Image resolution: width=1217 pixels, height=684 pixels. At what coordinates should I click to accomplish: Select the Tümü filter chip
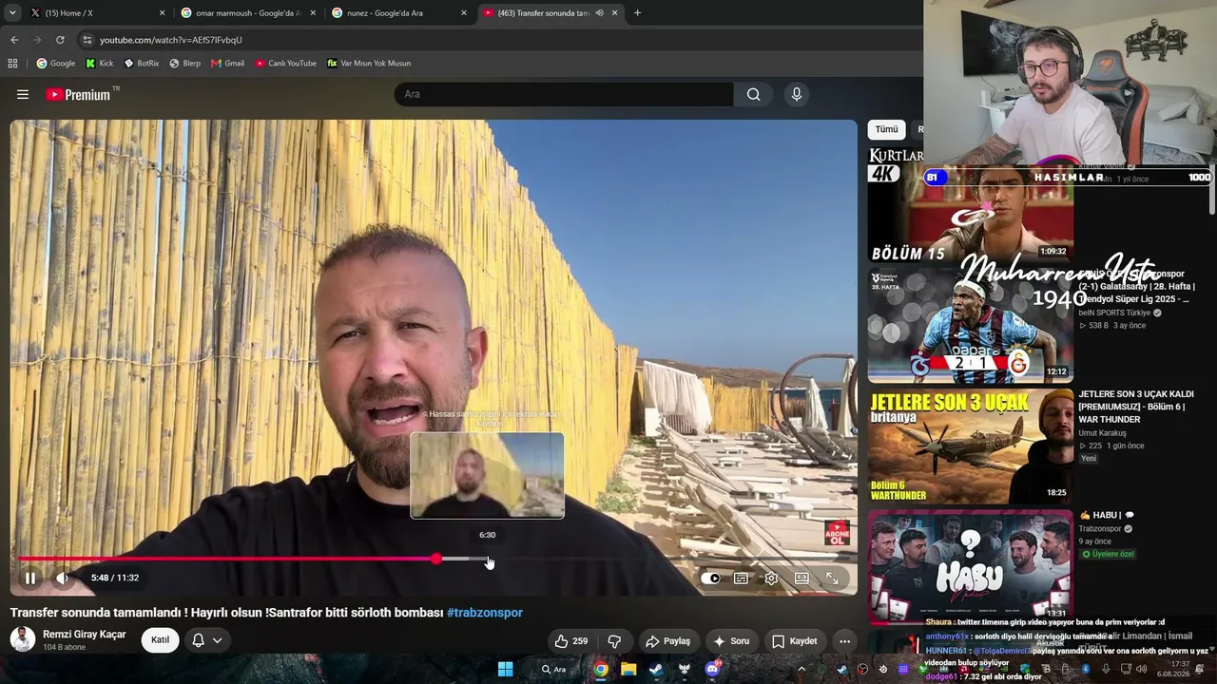pyautogui.click(x=886, y=129)
